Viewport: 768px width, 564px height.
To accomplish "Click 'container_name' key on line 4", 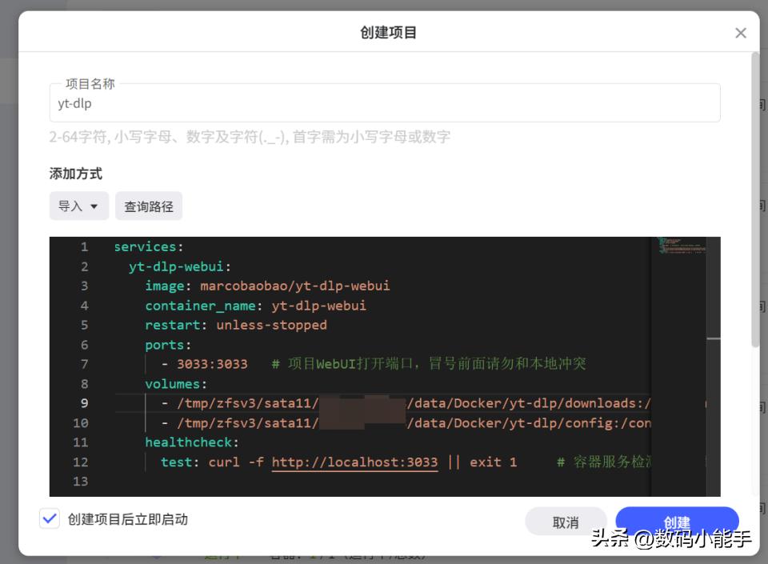I will click(200, 306).
